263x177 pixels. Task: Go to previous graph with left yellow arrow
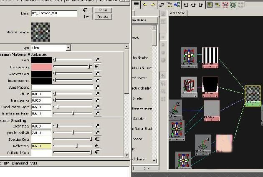pyautogui.click(x=145, y=5)
